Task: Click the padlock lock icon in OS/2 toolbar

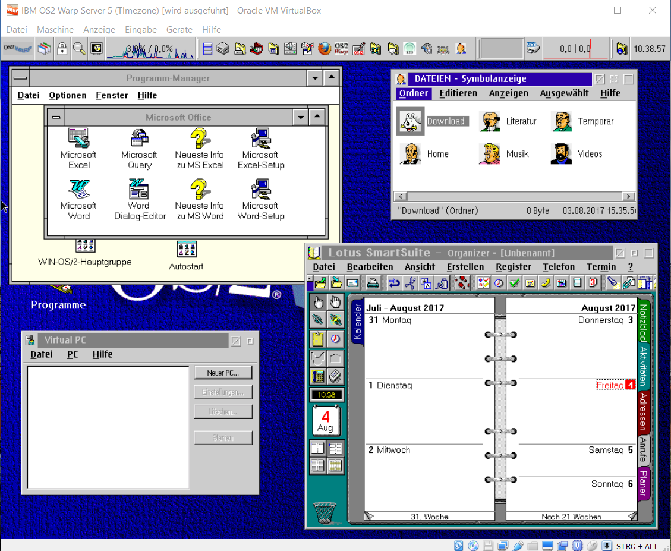Action: point(62,49)
